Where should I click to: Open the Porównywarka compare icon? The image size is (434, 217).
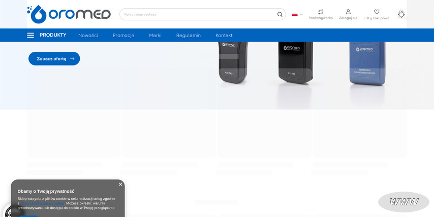coord(321,12)
